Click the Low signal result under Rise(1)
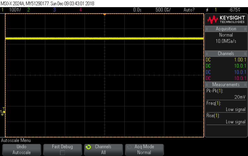The width and height of the screenshot is (248, 156). (x=236, y=122)
